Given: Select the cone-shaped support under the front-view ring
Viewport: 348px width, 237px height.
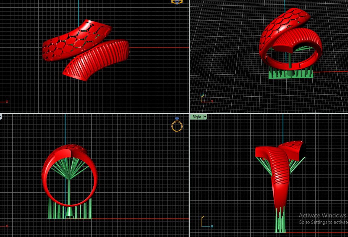Looking at the screenshot, I should click(69, 212).
